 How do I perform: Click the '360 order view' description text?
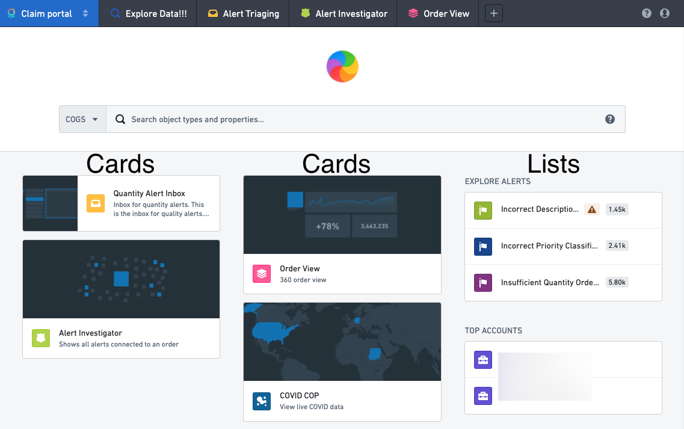303,280
